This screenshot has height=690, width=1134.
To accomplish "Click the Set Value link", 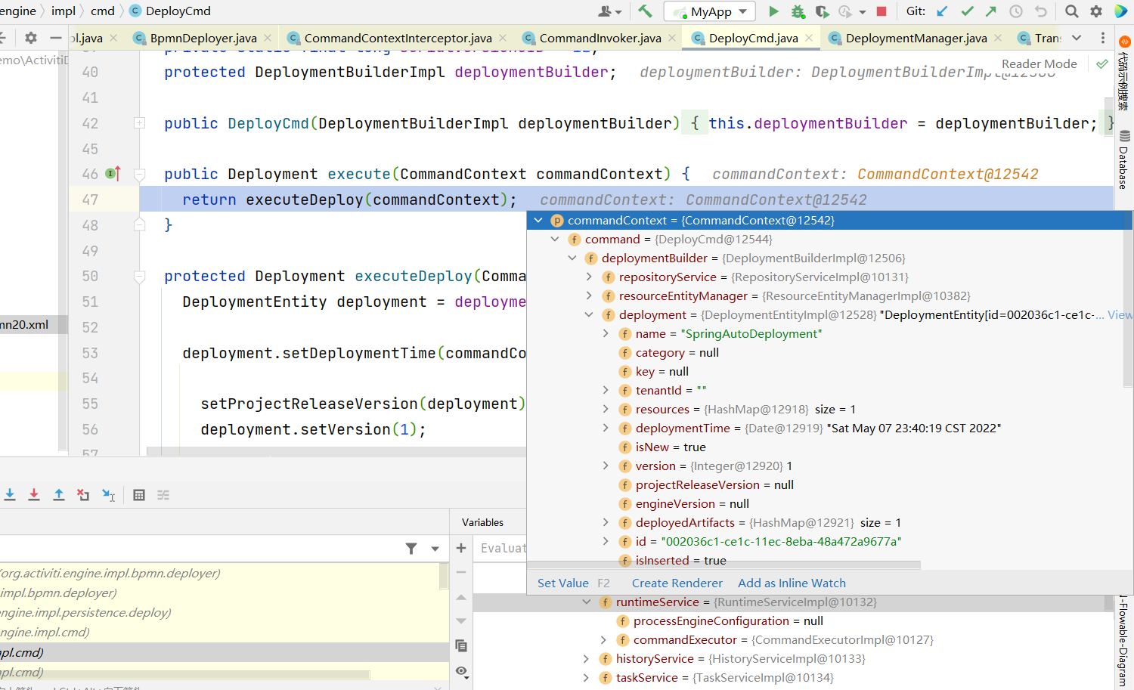I will (563, 583).
